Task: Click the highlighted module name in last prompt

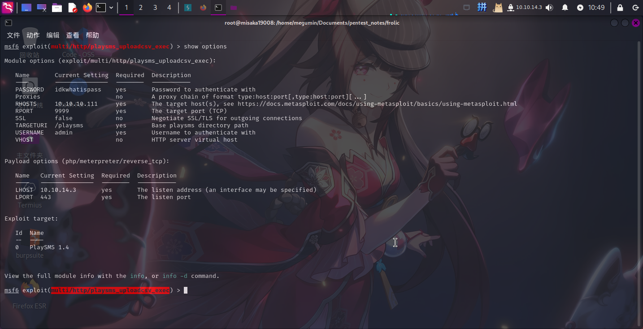Action: 110,290
